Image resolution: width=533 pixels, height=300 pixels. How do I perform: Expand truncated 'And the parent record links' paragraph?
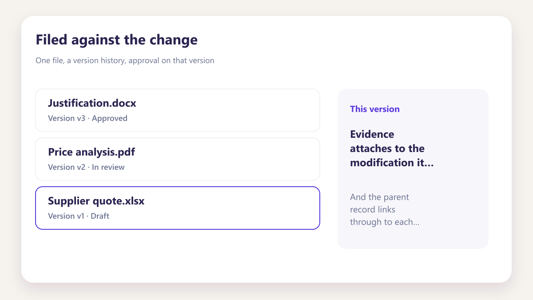[385, 209]
